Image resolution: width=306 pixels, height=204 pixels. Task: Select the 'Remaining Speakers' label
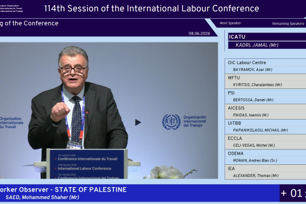[x=288, y=24]
